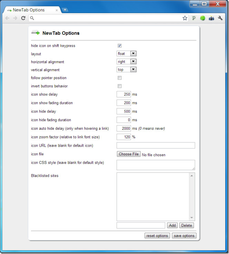Image resolution: width=229 pixels, height=254 pixels.
Task: Open the horizontal alignment dropdown
Action: click(x=127, y=62)
